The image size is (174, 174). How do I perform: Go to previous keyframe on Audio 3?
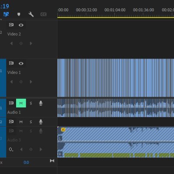pos(21,149)
